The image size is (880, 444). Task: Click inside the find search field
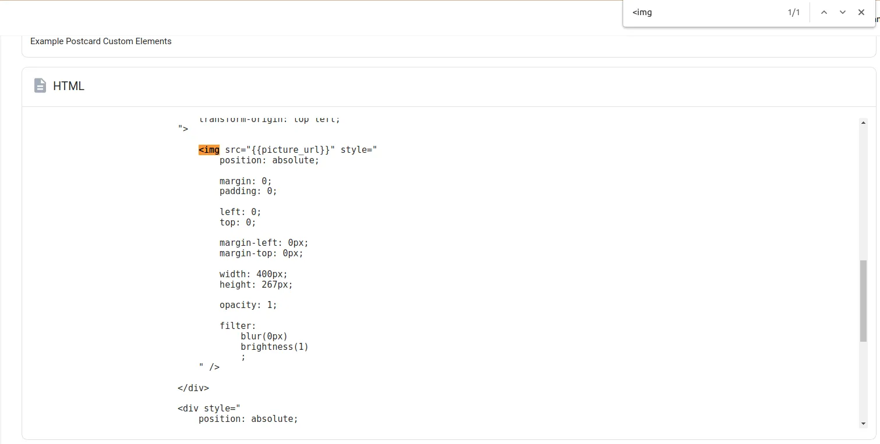point(699,12)
